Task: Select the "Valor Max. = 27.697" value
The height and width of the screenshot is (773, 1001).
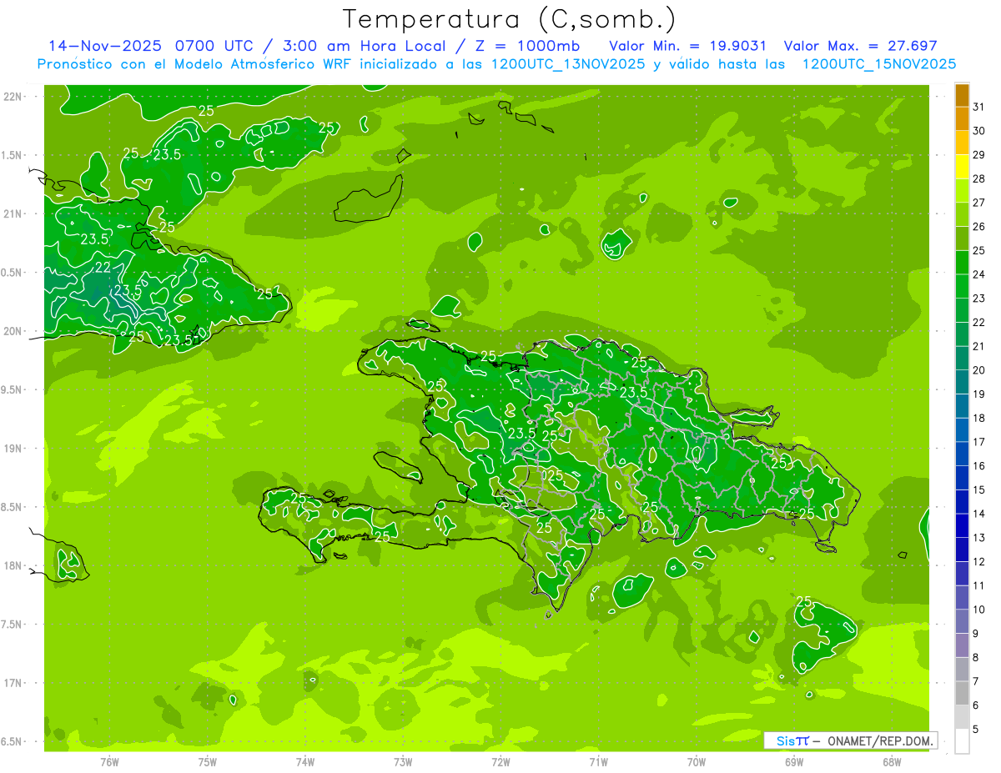Action: pyautogui.click(x=860, y=46)
